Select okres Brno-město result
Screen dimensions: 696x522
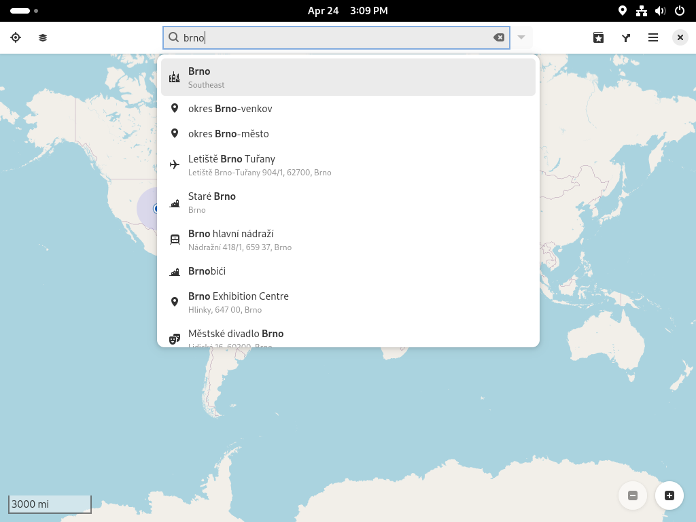348,134
